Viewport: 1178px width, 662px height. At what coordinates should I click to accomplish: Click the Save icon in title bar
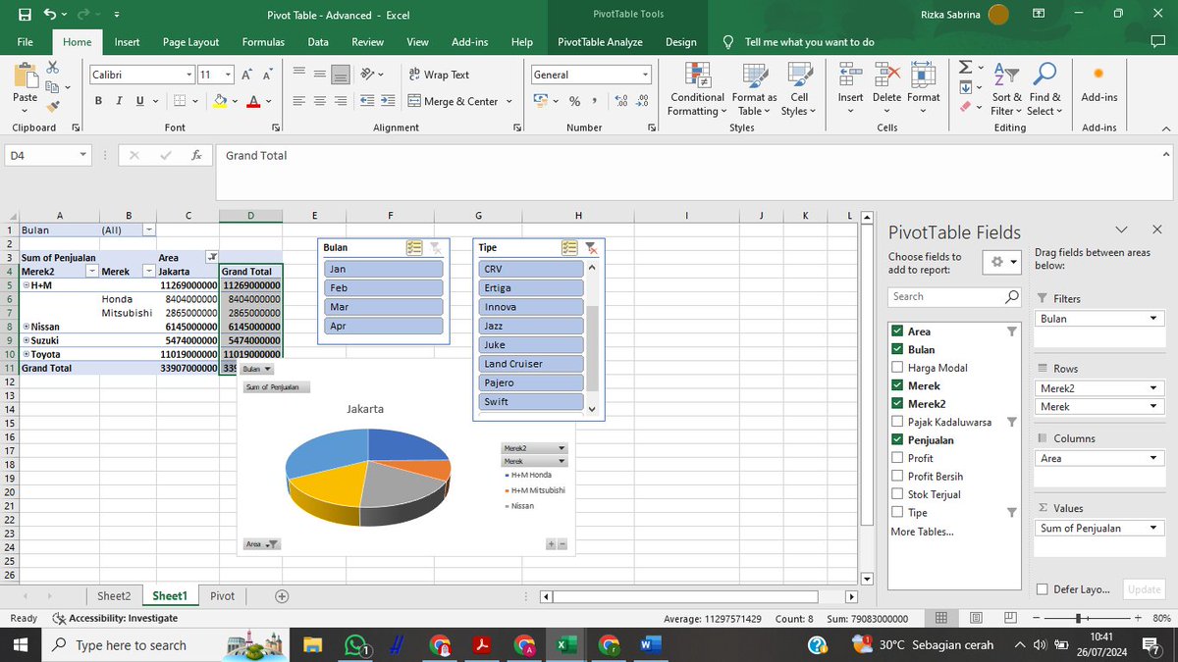(x=25, y=15)
